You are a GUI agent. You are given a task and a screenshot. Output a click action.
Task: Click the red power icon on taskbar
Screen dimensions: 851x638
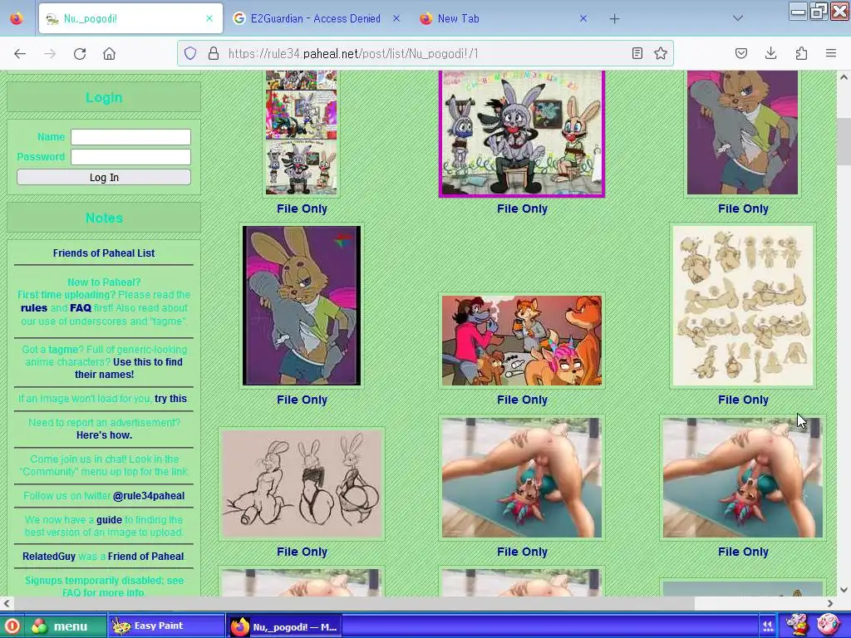(x=12, y=626)
